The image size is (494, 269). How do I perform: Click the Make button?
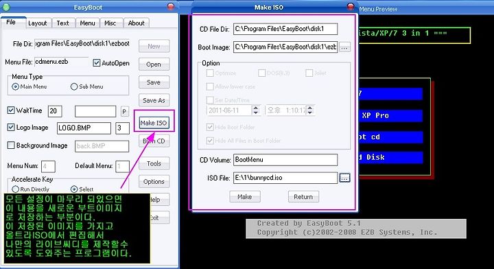(x=245, y=196)
